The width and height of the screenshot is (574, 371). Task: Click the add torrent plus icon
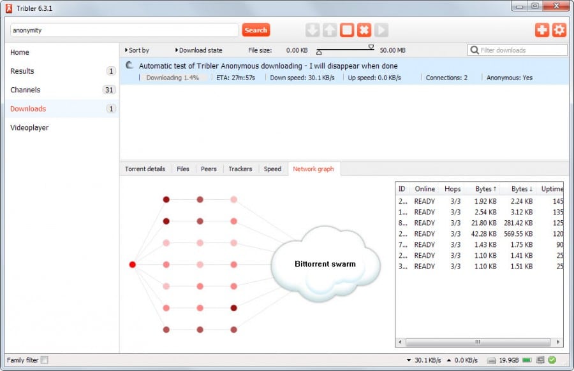541,30
